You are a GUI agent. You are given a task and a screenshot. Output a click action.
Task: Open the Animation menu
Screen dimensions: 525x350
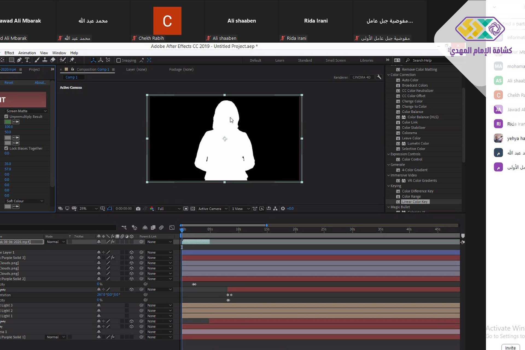pyautogui.click(x=27, y=53)
